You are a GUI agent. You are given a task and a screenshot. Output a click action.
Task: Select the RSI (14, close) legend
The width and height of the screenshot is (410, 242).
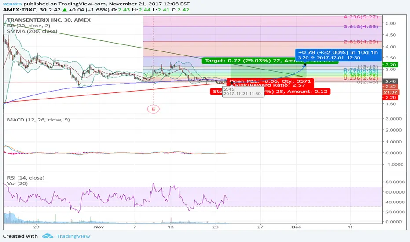pos(26,178)
